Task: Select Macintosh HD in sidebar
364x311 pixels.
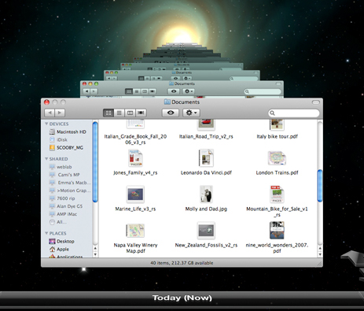Action: 68,131
